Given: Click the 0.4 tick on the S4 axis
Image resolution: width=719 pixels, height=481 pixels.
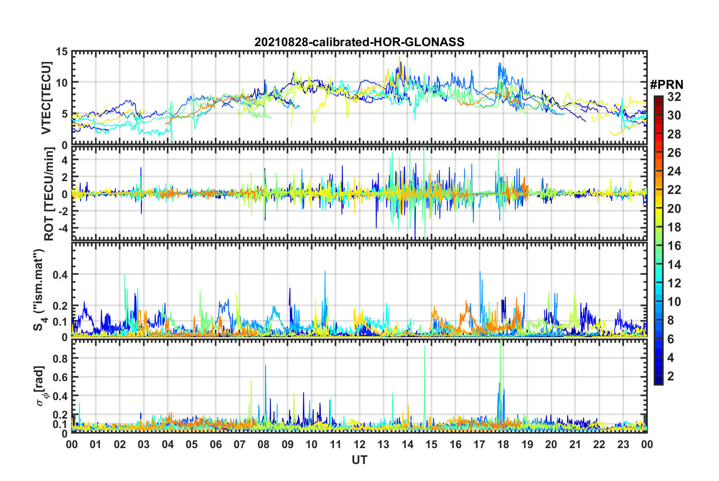Looking at the screenshot, I should click(60, 275).
